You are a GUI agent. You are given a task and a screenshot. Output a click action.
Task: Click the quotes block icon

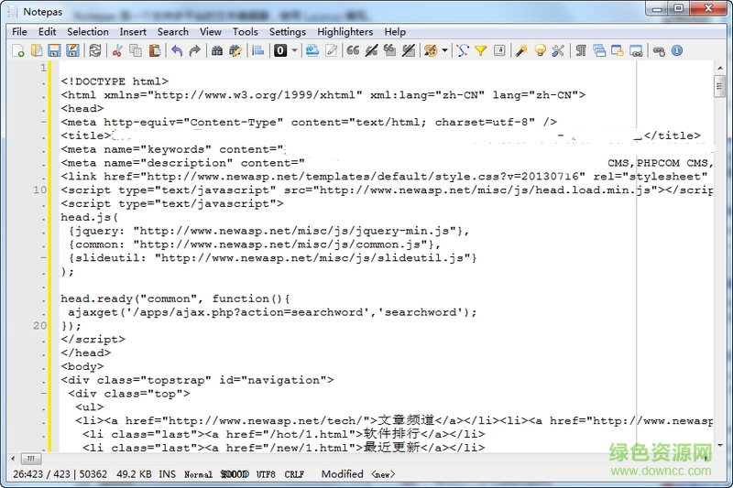(x=390, y=50)
